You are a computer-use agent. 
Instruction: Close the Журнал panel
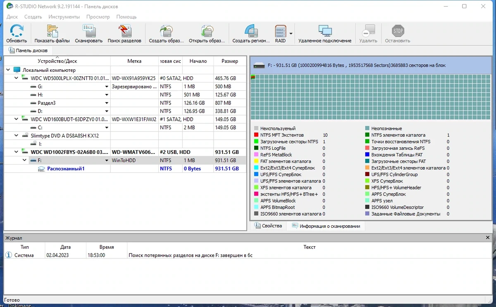[487, 238]
